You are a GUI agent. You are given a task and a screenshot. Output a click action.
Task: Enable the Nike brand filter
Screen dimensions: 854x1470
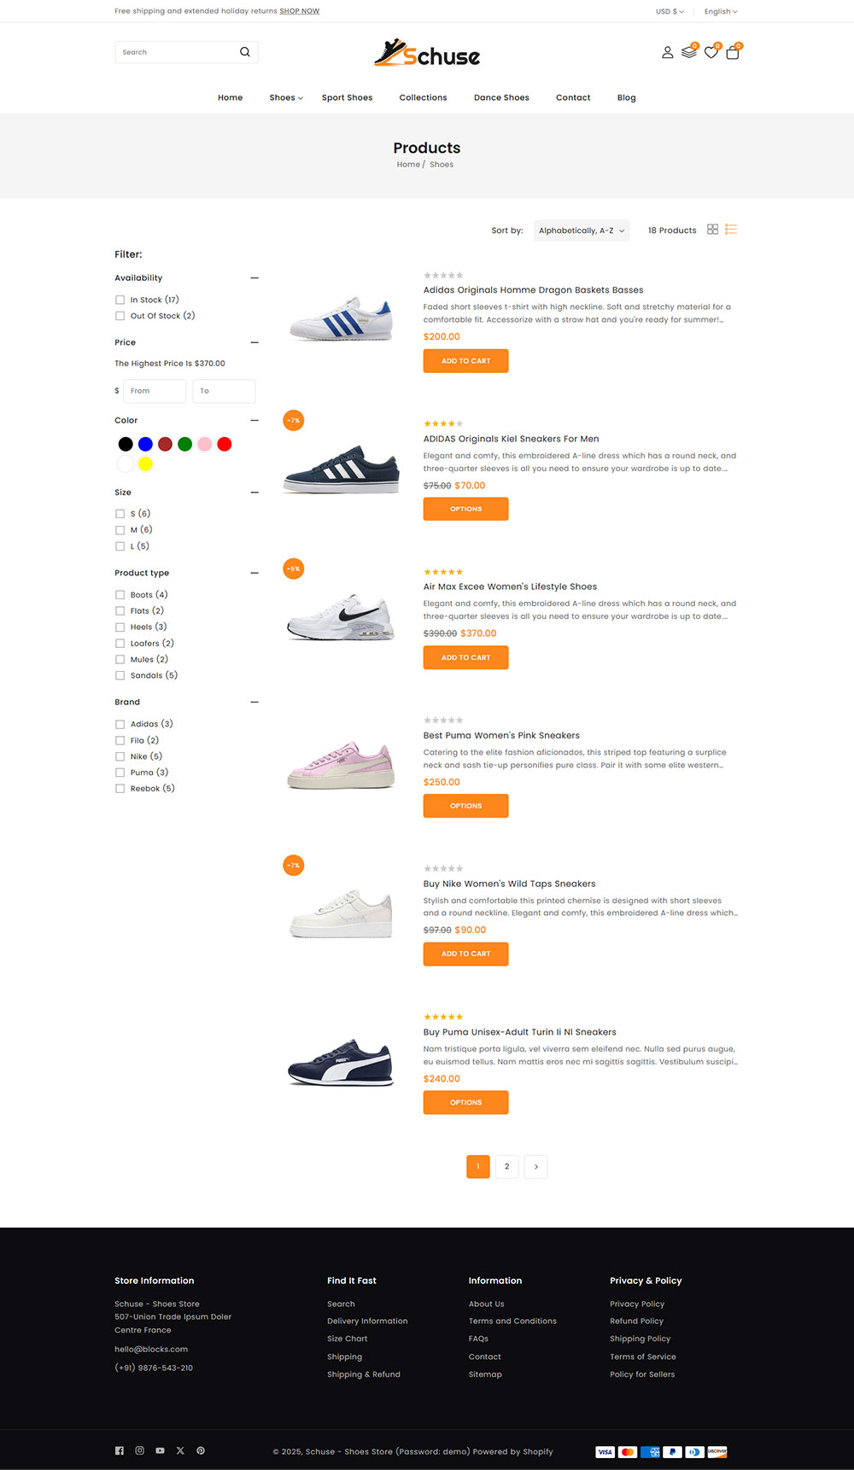(120, 756)
